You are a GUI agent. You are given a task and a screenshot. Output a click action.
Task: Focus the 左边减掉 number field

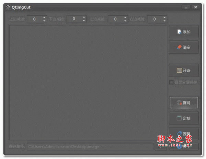tap(118, 19)
